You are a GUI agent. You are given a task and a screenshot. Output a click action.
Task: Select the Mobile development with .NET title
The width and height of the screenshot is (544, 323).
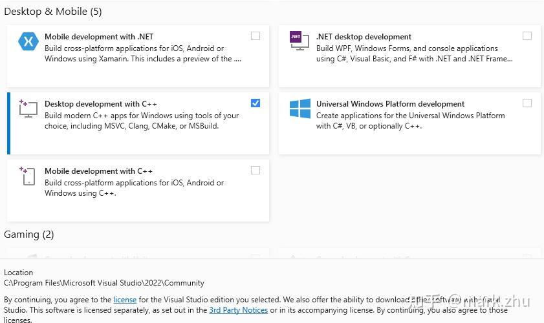(x=99, y=37)
